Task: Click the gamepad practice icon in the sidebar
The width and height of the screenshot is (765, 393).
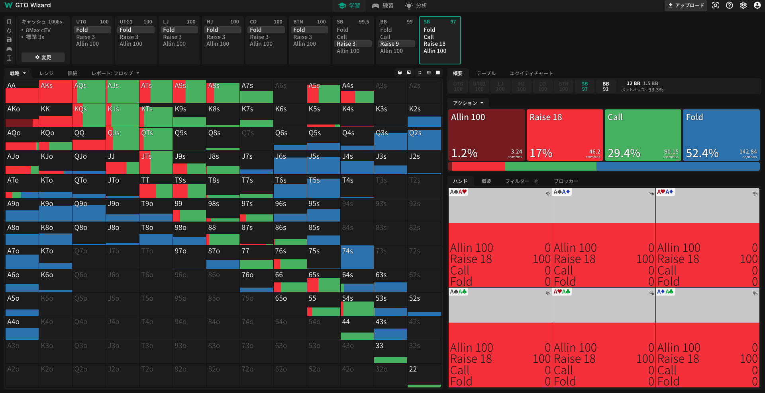Action: coord(9,49)
